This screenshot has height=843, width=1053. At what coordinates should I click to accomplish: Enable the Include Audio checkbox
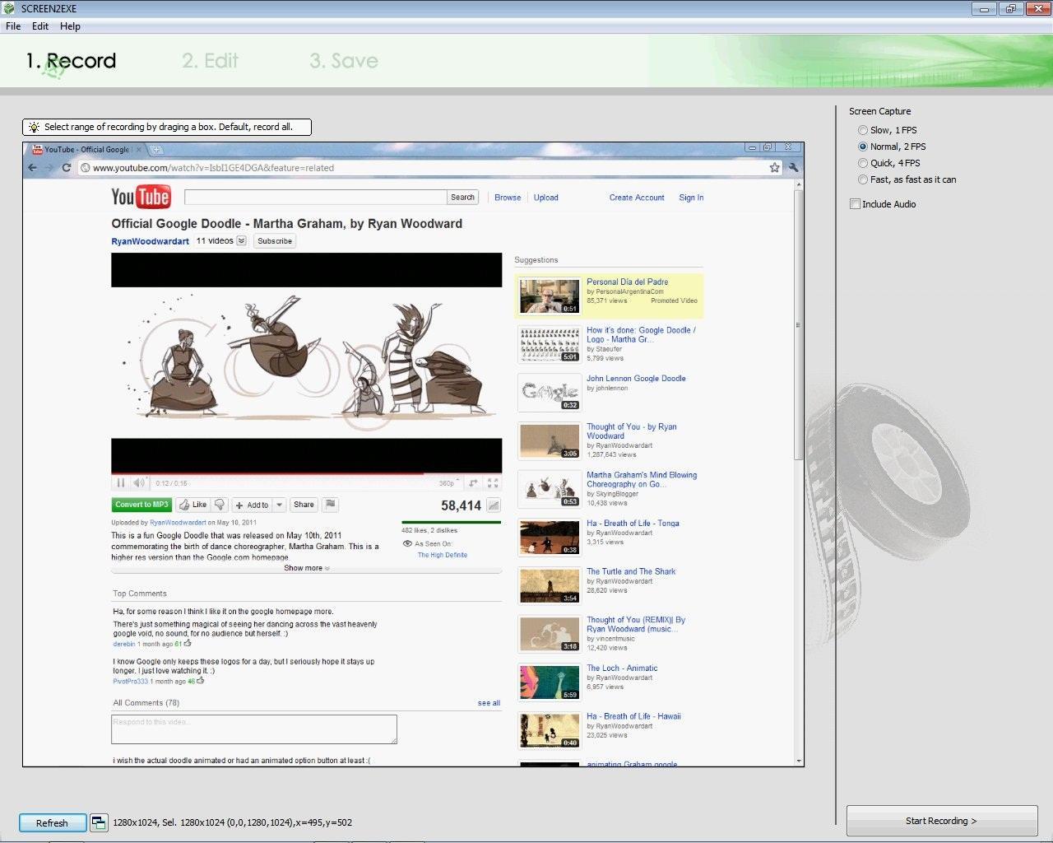pyautogui.click(x=856, y=204)
